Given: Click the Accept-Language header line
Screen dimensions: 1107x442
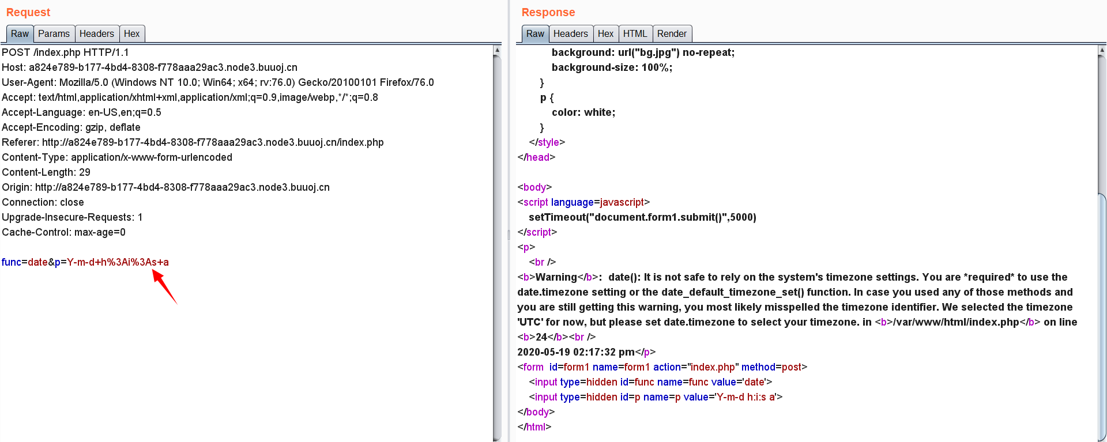Looking at the screenshot, I should pyautogui.click(x=81, y=112).
